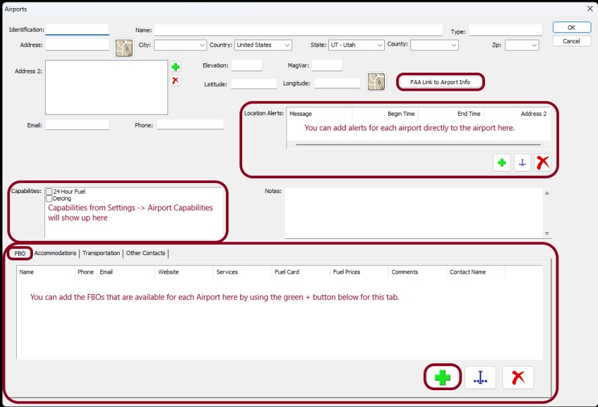Add a new FBO with the green plus
The image size is (598, 407).
[443, 377]
